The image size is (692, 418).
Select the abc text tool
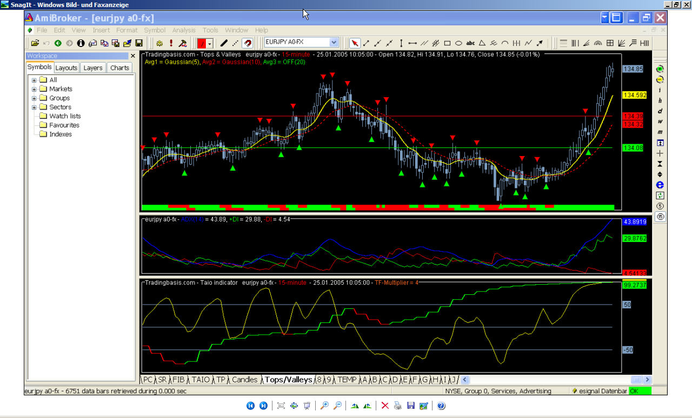coord(470,43)
